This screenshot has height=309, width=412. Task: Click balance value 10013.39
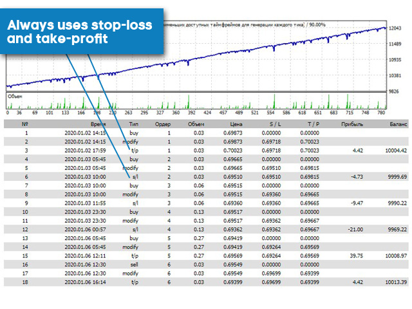pyautogui.click(x=396, y=282)
